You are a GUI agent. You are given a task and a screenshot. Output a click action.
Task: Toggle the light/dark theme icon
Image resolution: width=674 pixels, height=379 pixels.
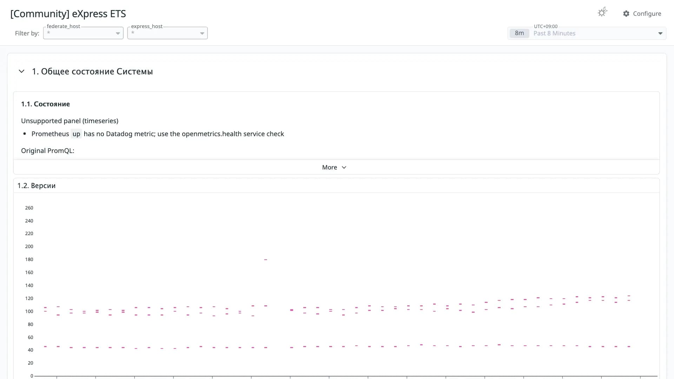602,13
